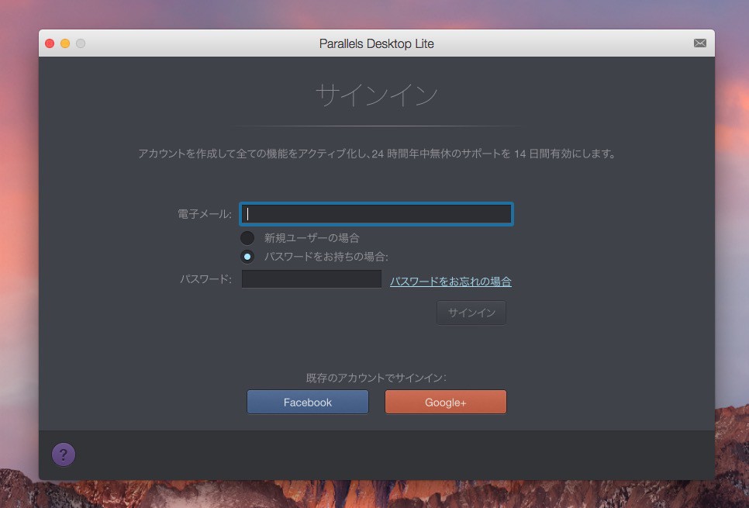Image resolution: width=749 pixels, height=508 pixels.
Task: Click the パスワード: label
Action: coord(206,279)
